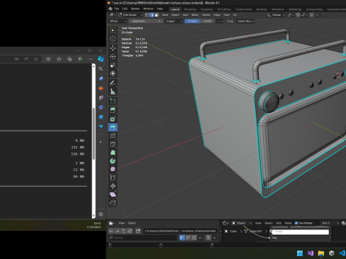346x259 pixels.
Task: Go back in the file browser
Action: pos(111,231)
